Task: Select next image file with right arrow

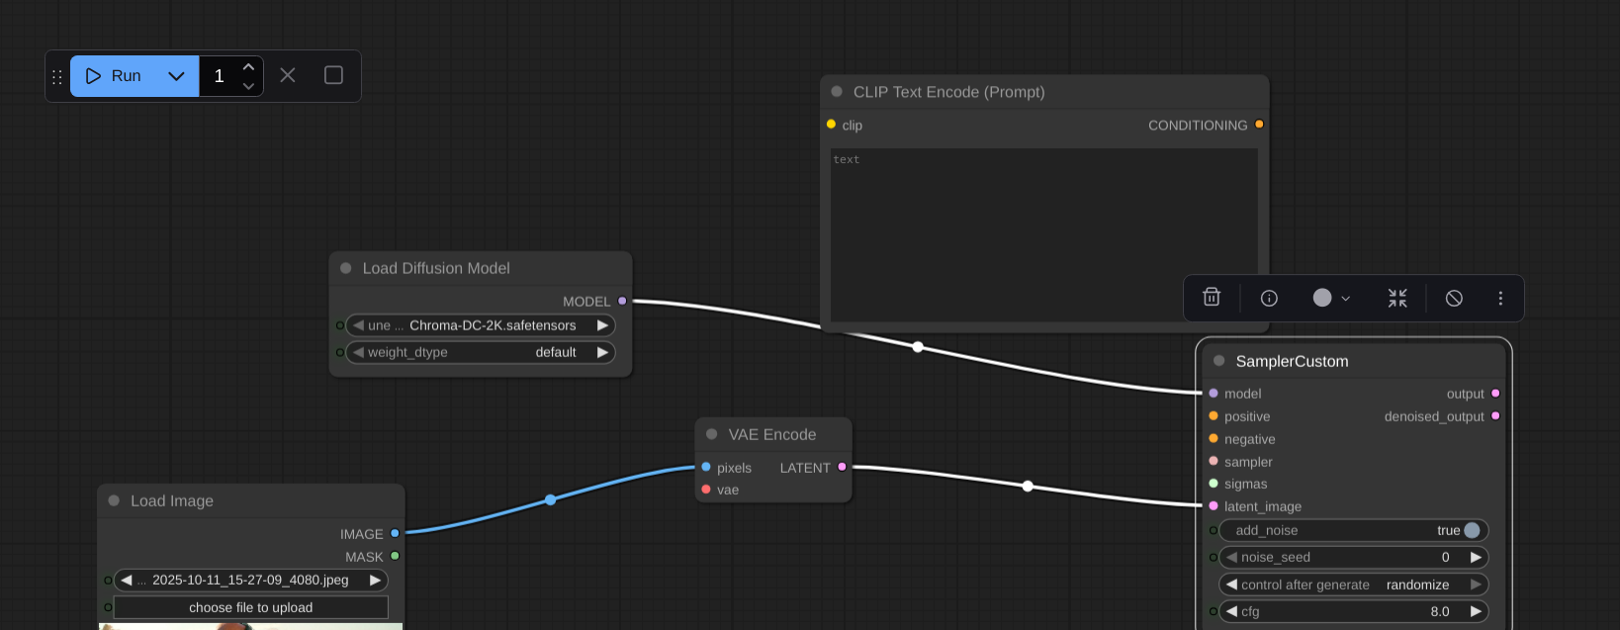Action: tap(375, 581)
